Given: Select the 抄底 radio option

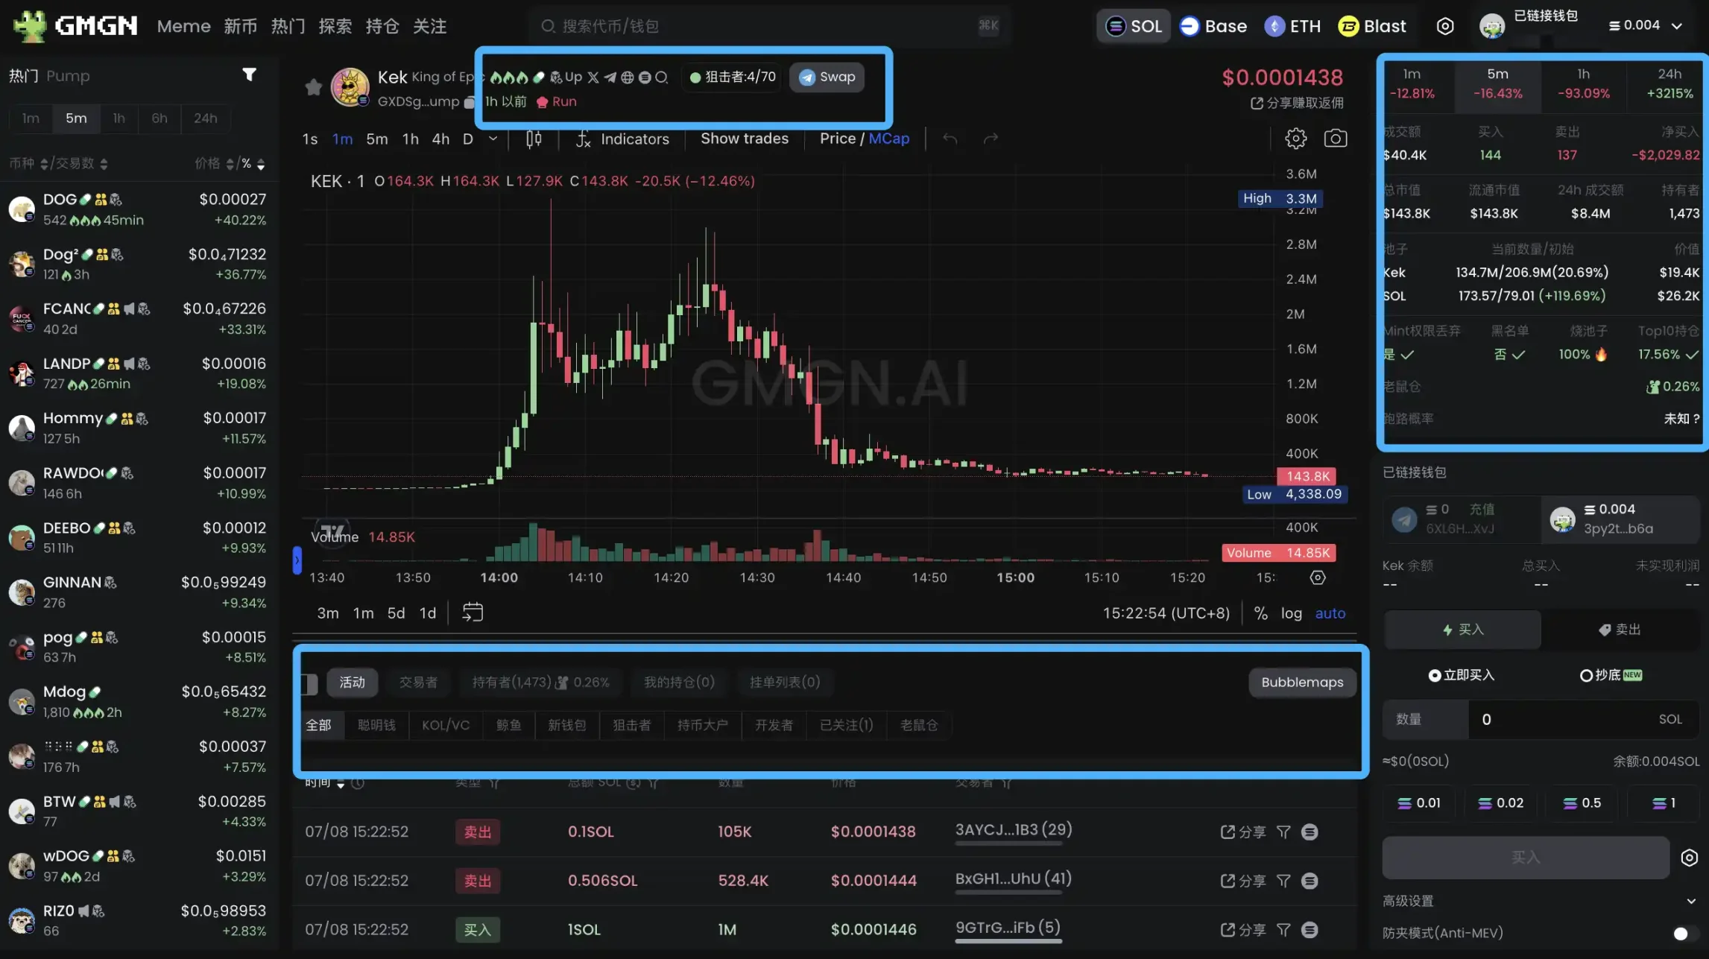Looking at the screenshot, I should (1586, 675).
